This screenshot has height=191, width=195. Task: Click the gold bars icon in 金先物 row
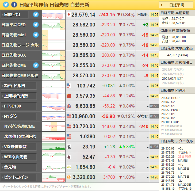(69, 167)
